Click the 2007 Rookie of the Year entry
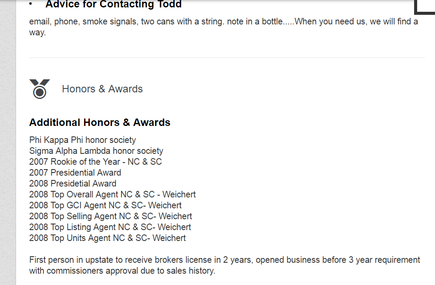The height and width of the screenshot is (285, 435). (95, 162)
